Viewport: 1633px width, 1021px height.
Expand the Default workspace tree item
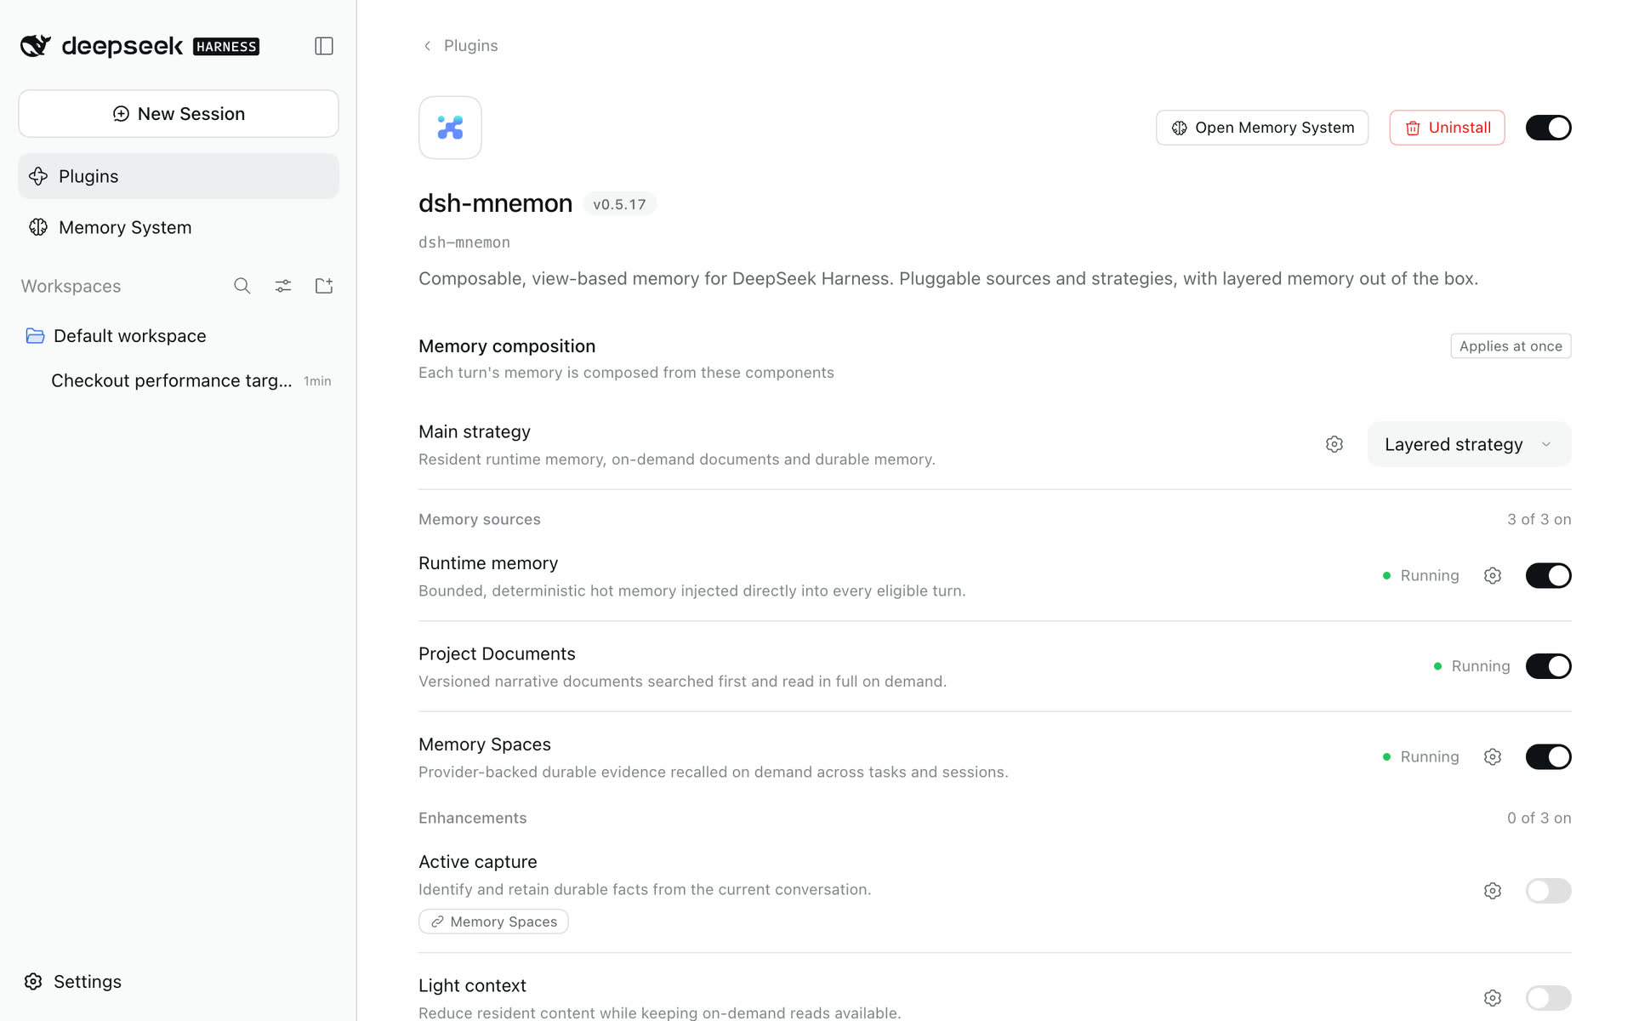tap(179, 336)
